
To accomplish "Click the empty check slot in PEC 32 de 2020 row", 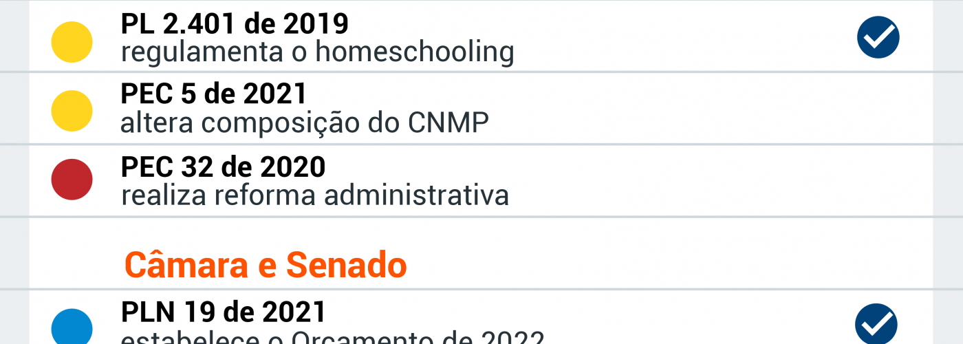I will [878, 180].
